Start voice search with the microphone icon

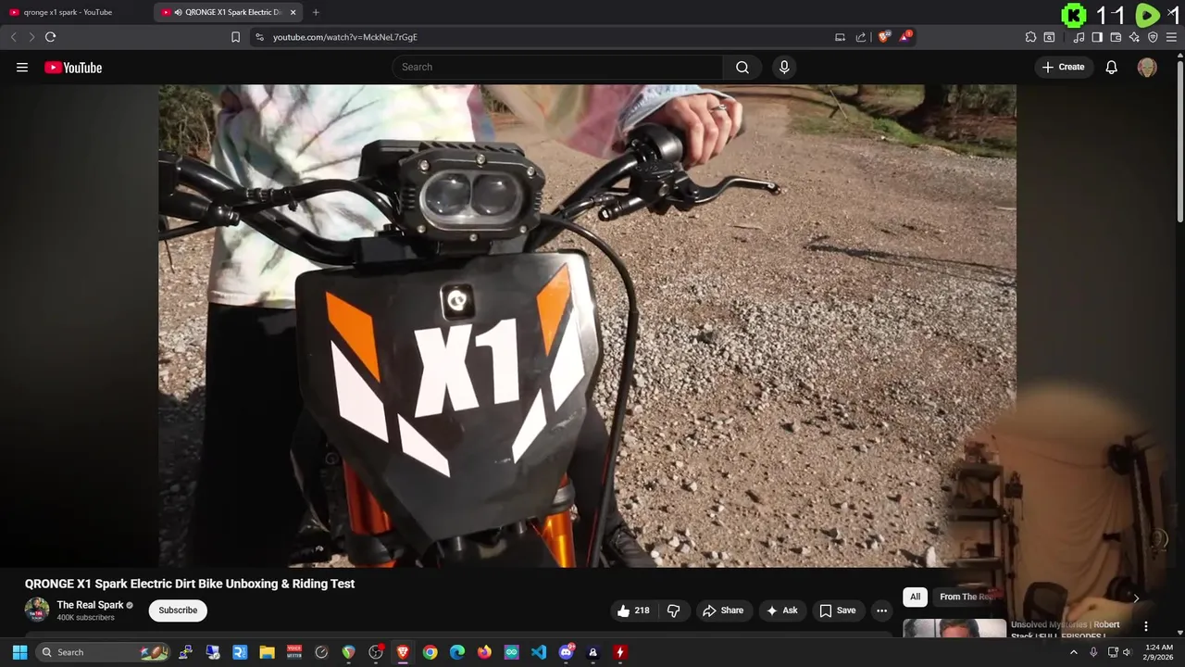tap(784, 67)
